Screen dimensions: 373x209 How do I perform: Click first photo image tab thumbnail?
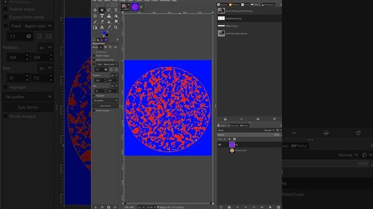126,7
